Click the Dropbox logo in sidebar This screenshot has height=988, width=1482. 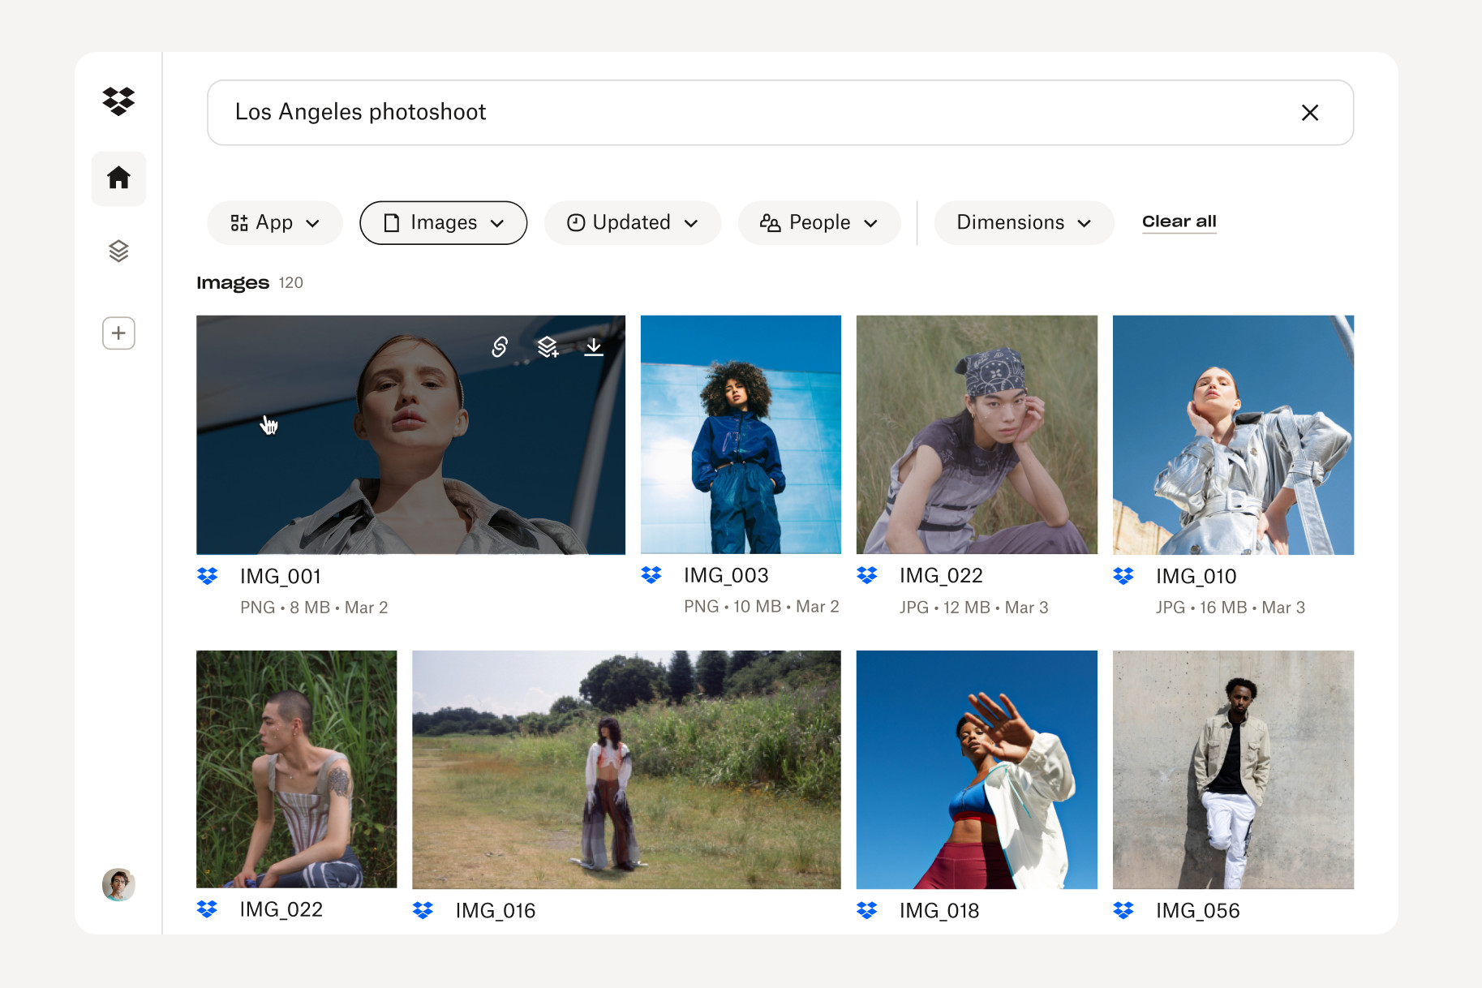[118, 101]
